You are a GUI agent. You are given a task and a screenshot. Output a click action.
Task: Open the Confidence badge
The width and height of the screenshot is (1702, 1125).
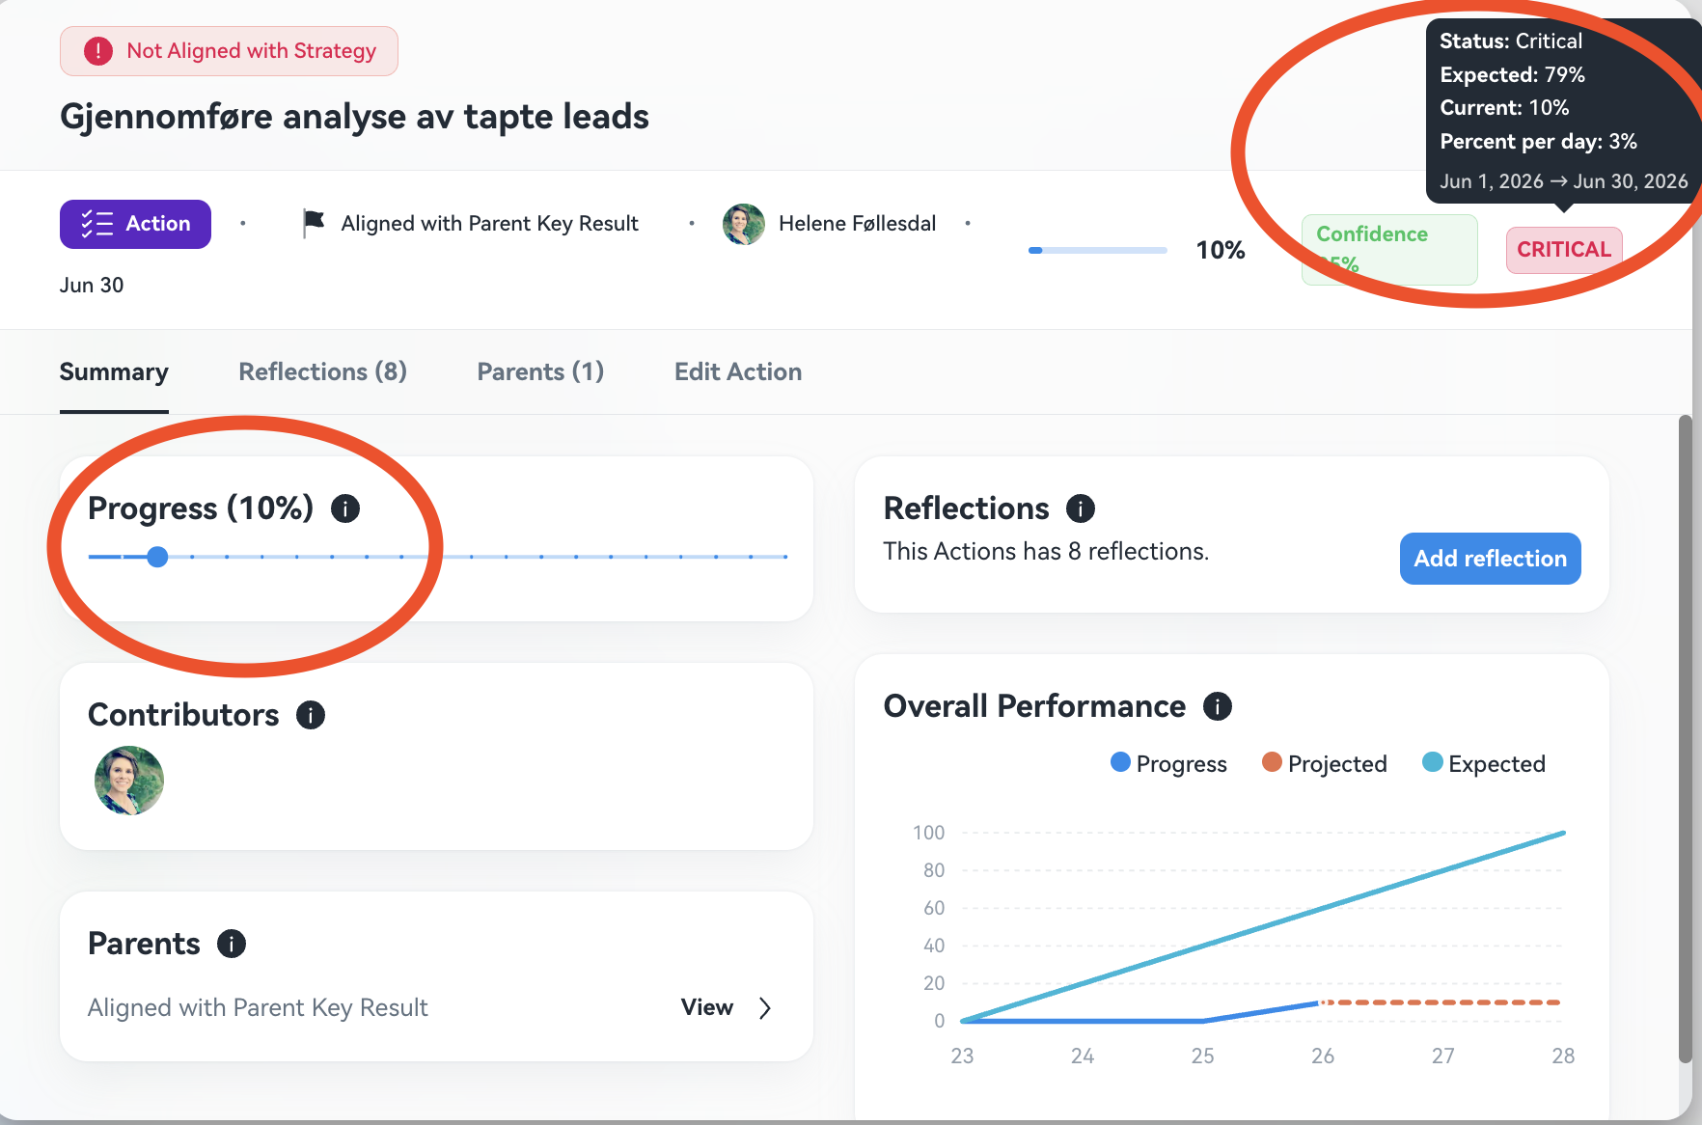click(1389, 250)
